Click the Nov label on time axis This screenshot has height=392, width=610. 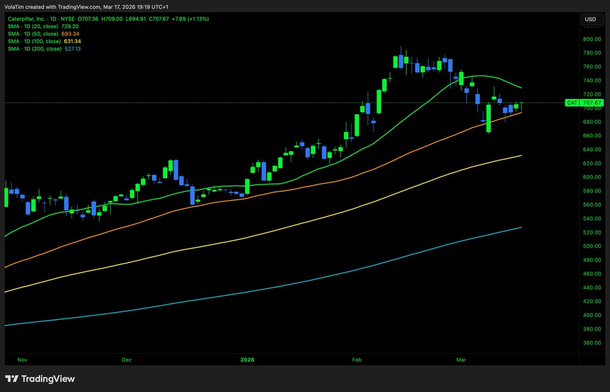tap(22, 360)
